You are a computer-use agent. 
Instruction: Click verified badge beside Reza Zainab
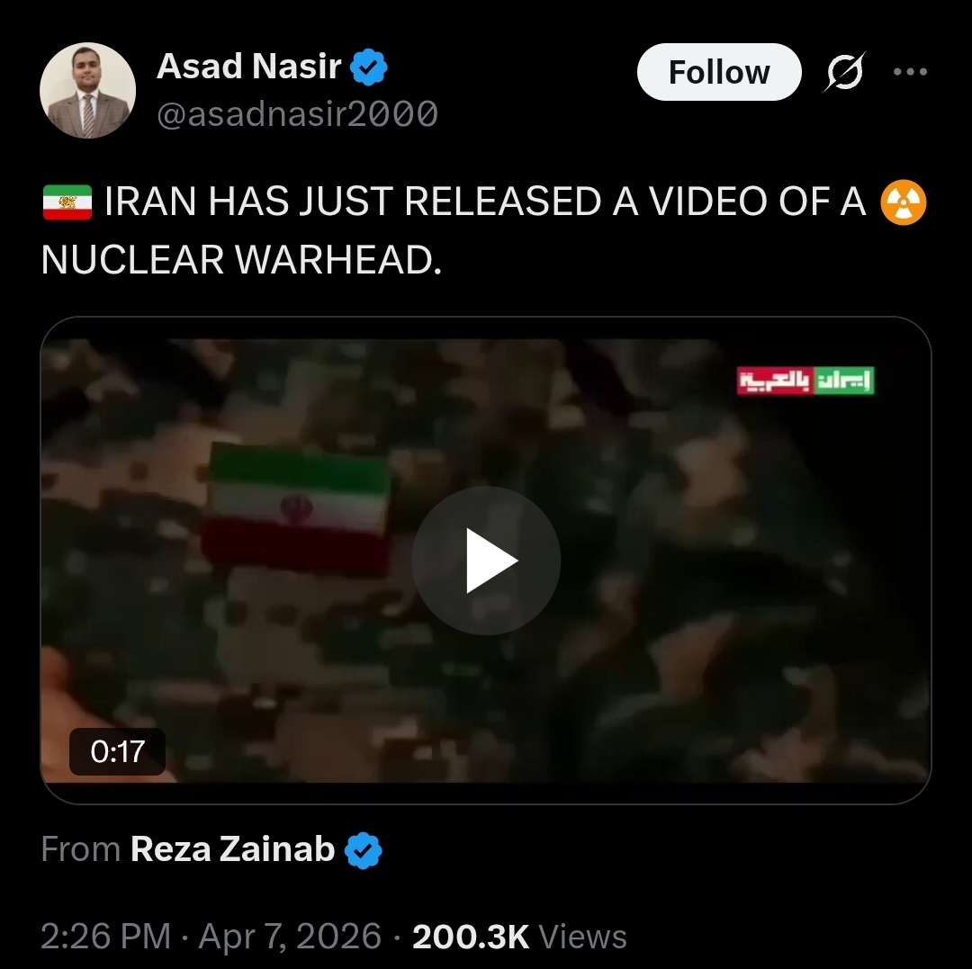pyautogui.click(x=364, y=850)
